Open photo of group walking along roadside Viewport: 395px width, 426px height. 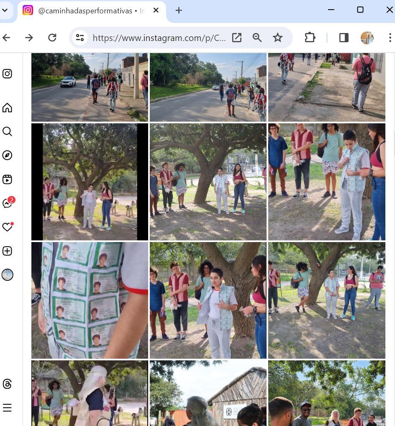[x=208, y=87]
